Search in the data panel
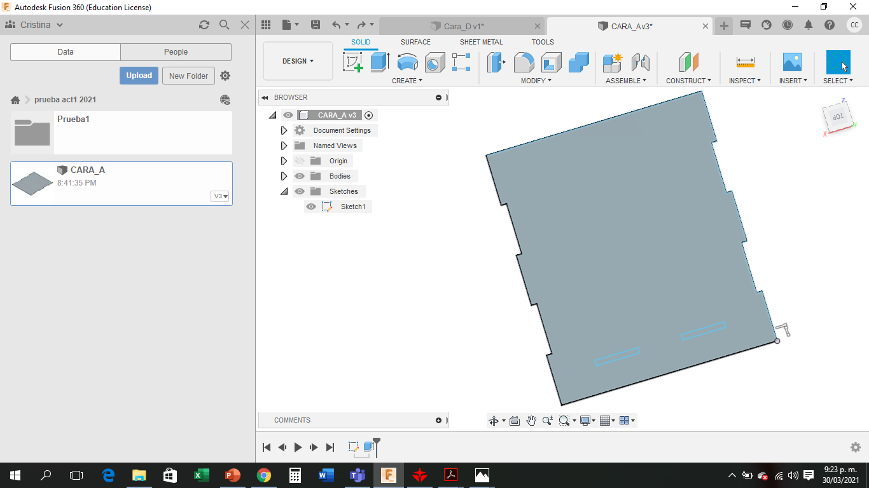 225,25
